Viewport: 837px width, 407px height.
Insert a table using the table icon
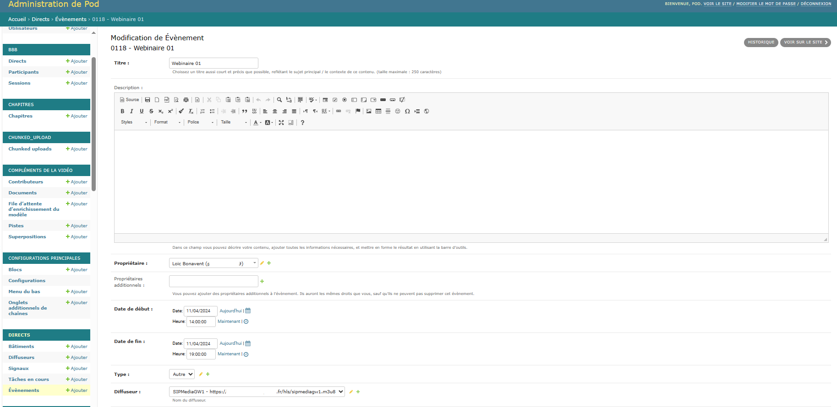click(378, 111)
